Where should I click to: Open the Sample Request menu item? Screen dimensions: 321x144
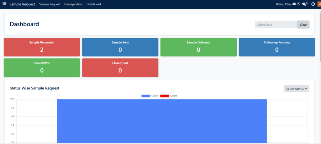click(x=50, y=4)
